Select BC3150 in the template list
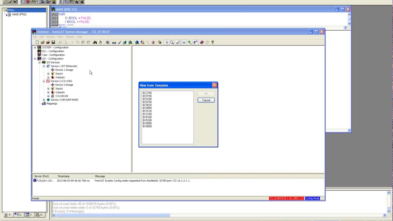 (x=147, y=93)
